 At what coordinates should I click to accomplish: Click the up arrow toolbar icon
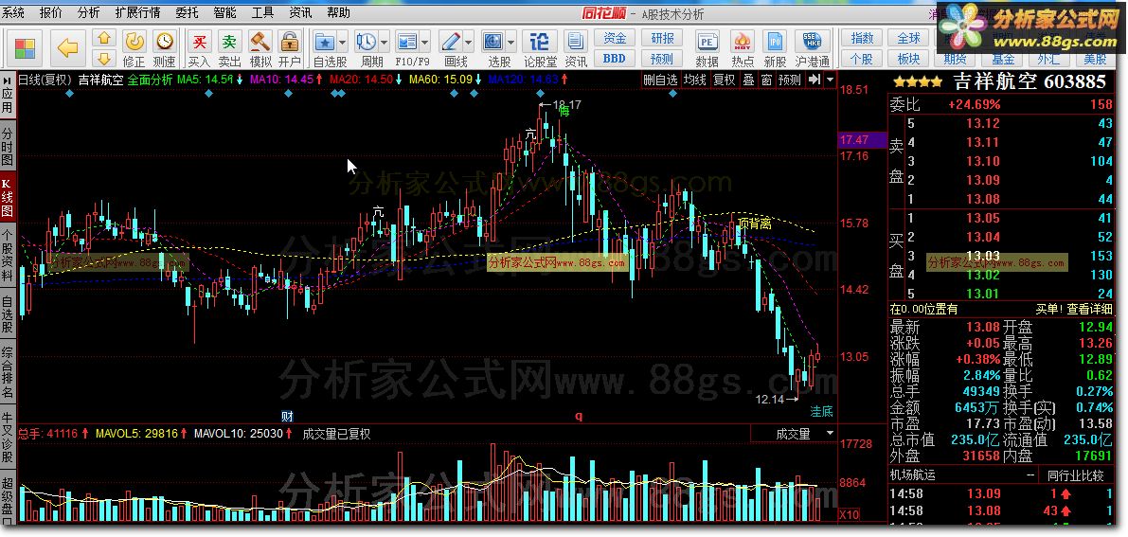(x=105, y=38)
